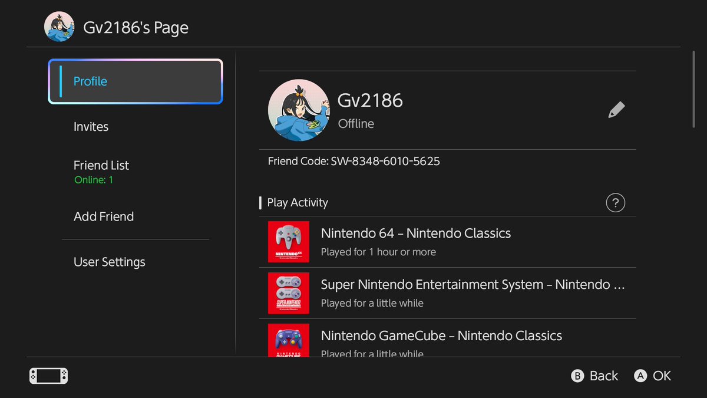Click the Nintendo 64 game icon

[x=289, y=242]
